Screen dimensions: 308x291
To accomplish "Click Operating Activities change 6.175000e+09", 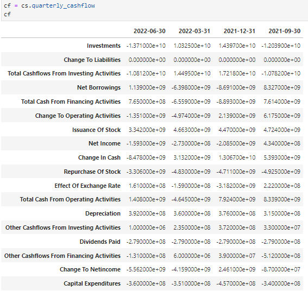I will click(x=282, y=116).
